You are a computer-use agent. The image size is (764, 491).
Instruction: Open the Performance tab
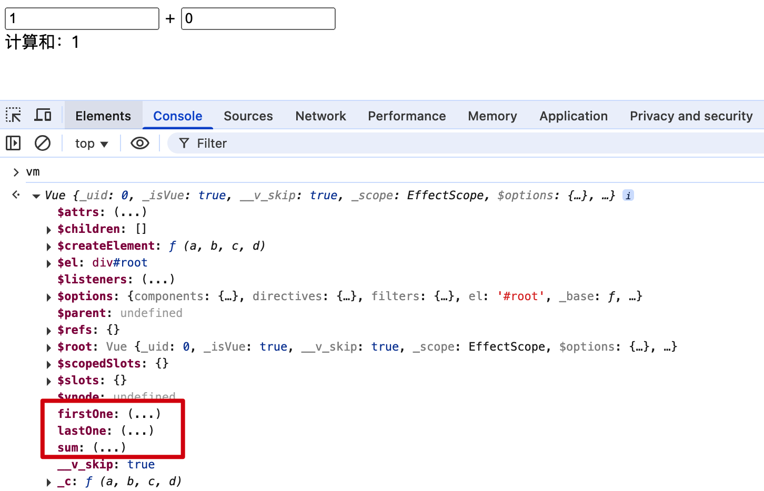(407, 116)
